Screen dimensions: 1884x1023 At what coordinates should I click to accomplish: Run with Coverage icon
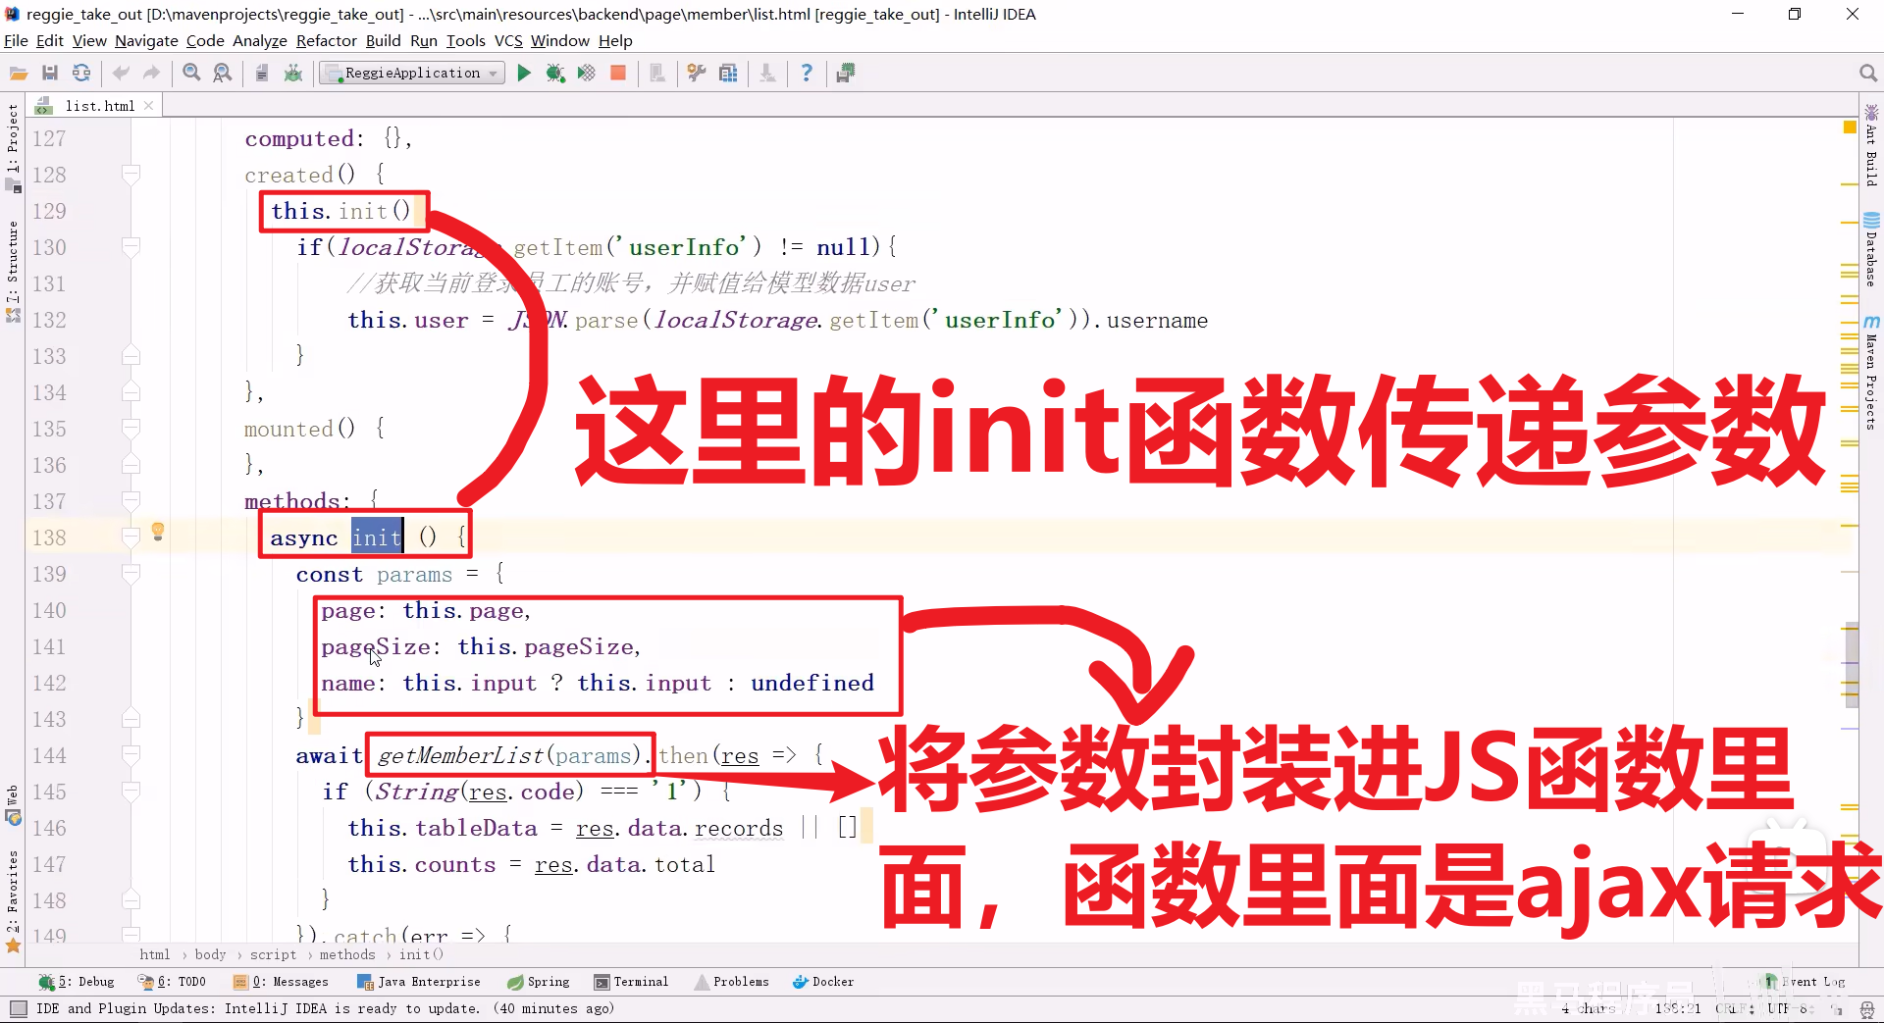[x=587, y=74]
